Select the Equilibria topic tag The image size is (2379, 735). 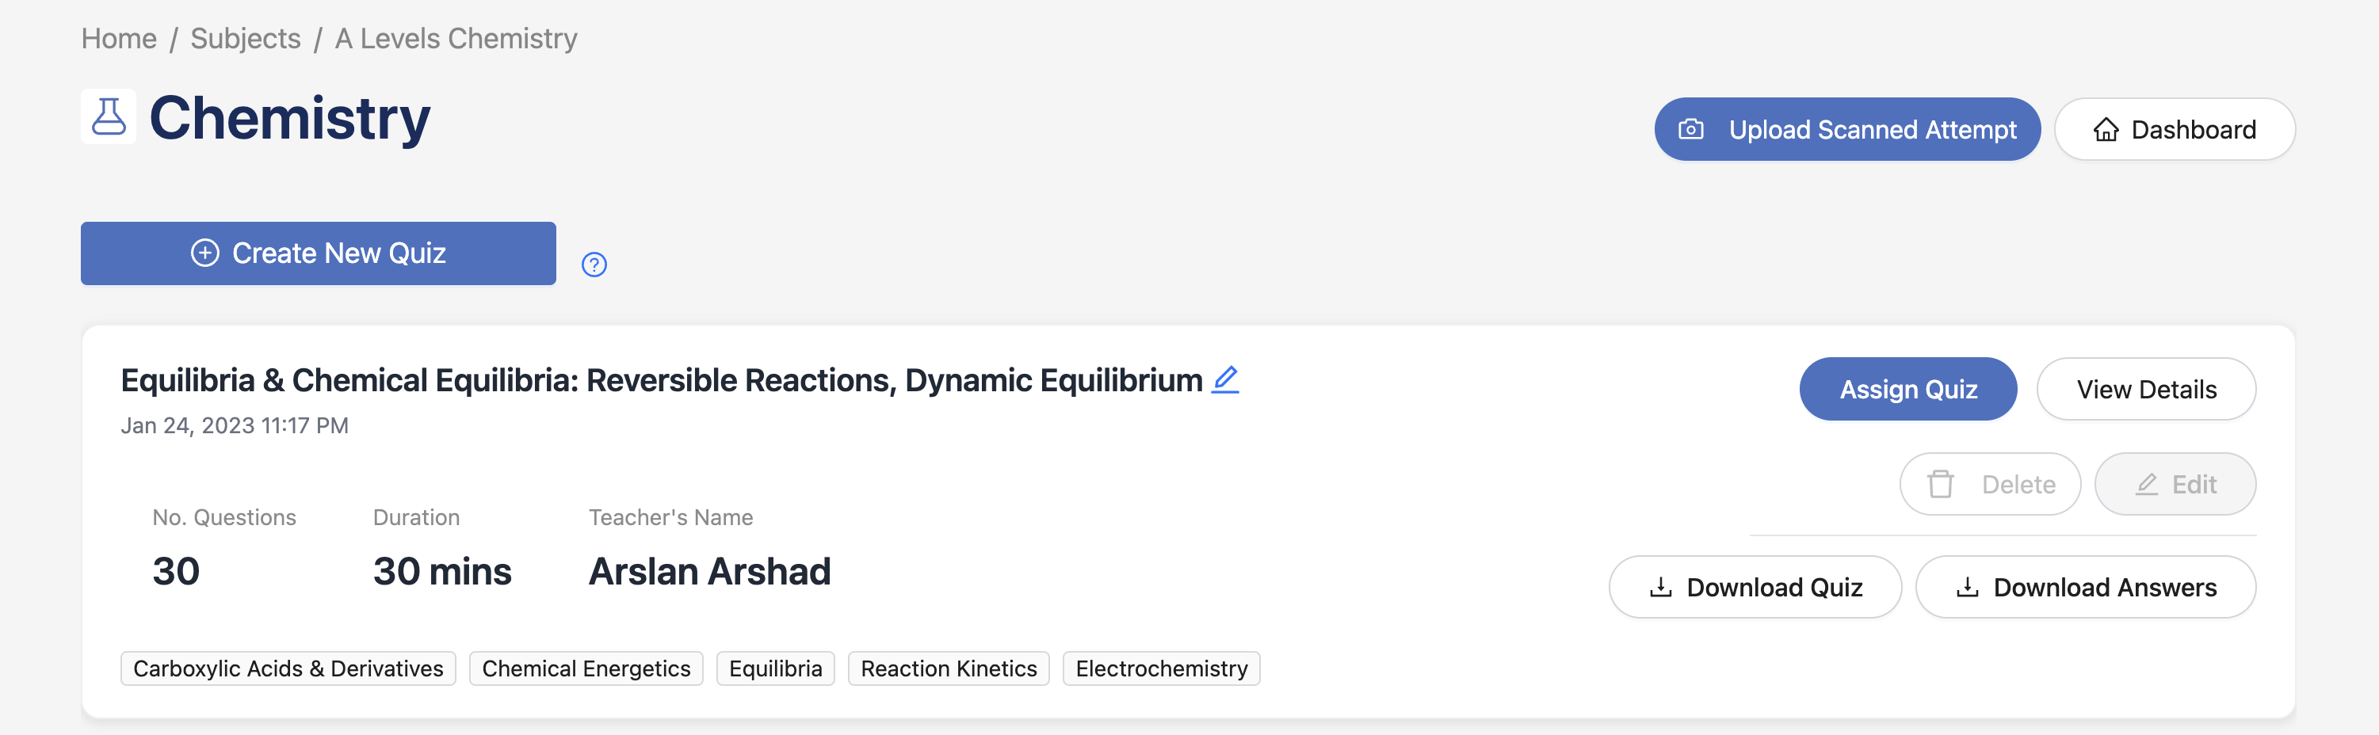coord(775,668)
